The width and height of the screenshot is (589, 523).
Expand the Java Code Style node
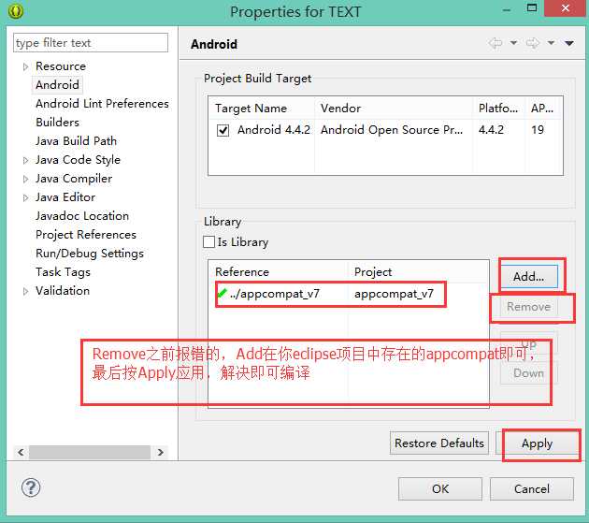click(x=25, y=161)
